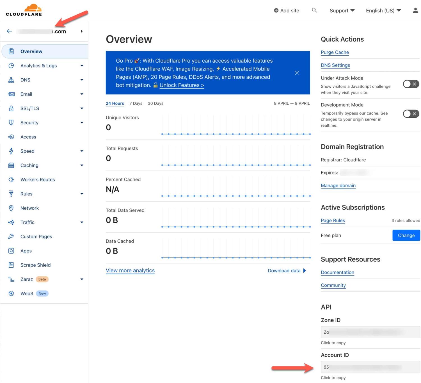Click the Purge Cache link

335,53
